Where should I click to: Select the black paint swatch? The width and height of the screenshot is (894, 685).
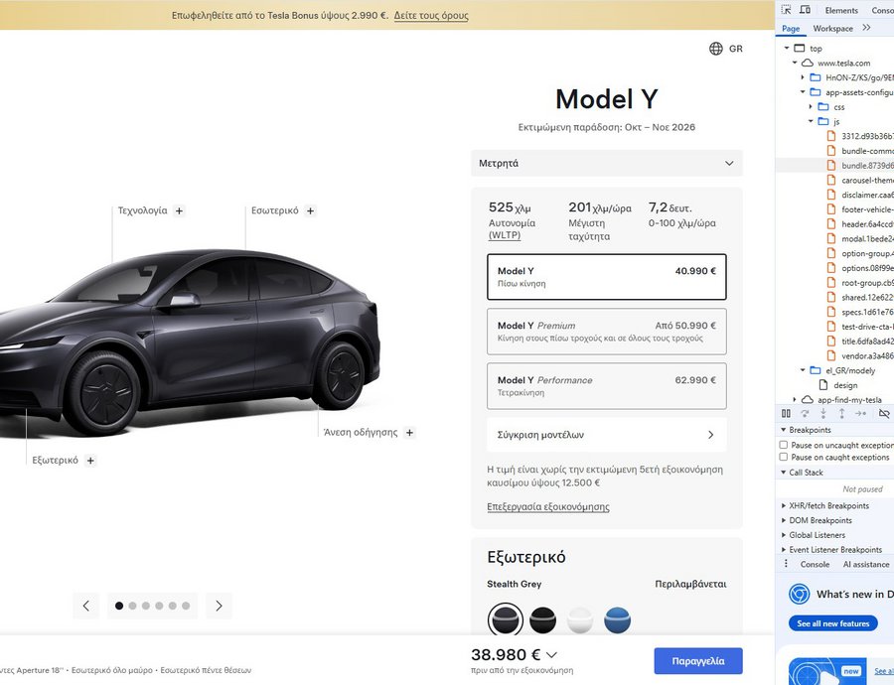542,620
